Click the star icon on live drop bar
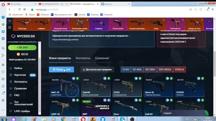Image resolution: width=216 pixels, height=121 pixels. click(x=10, y=21)
